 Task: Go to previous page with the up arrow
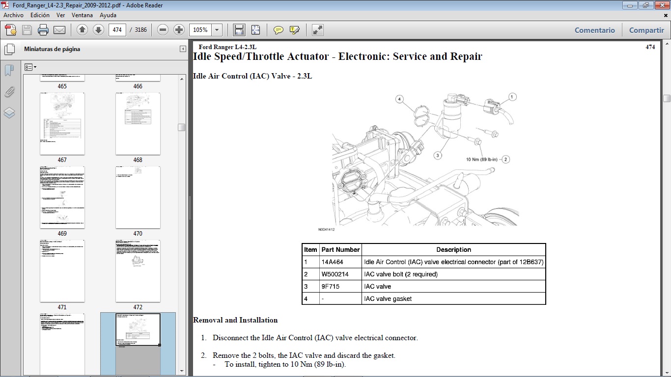(x=83, y=30)
